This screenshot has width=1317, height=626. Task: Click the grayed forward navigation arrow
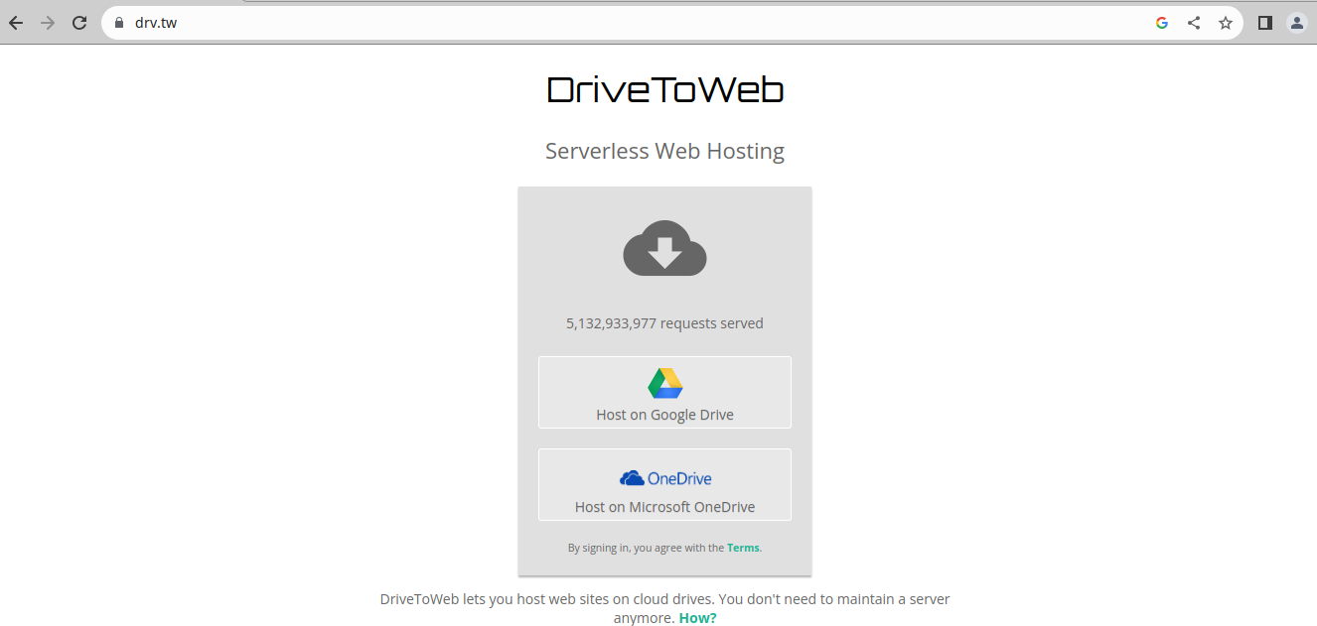coord(47,22)
